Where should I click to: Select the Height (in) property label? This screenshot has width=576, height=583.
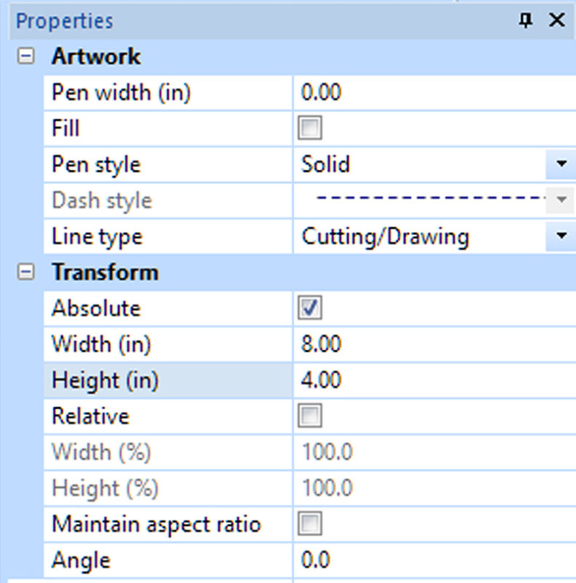point(105,380)
